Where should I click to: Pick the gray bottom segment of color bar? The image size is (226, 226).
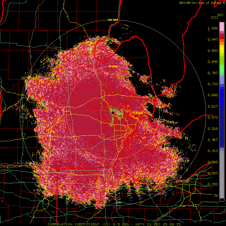click(x=222, y=175)
